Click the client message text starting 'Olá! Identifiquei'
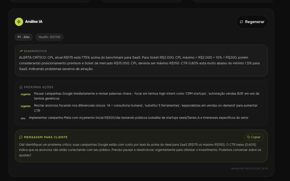The image size is (290, 181). (140, 150)
